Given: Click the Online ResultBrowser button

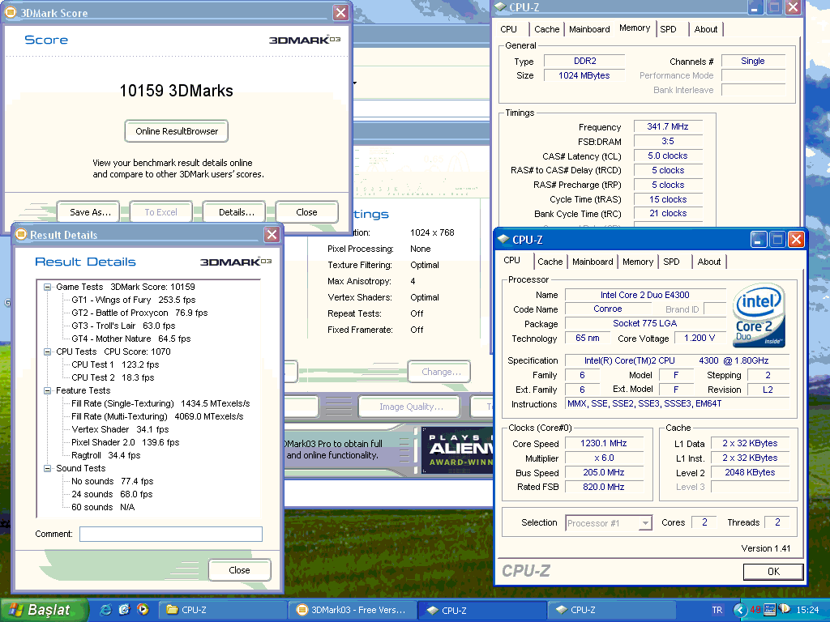Looking at the screenshot, I should tap(176, 131).
